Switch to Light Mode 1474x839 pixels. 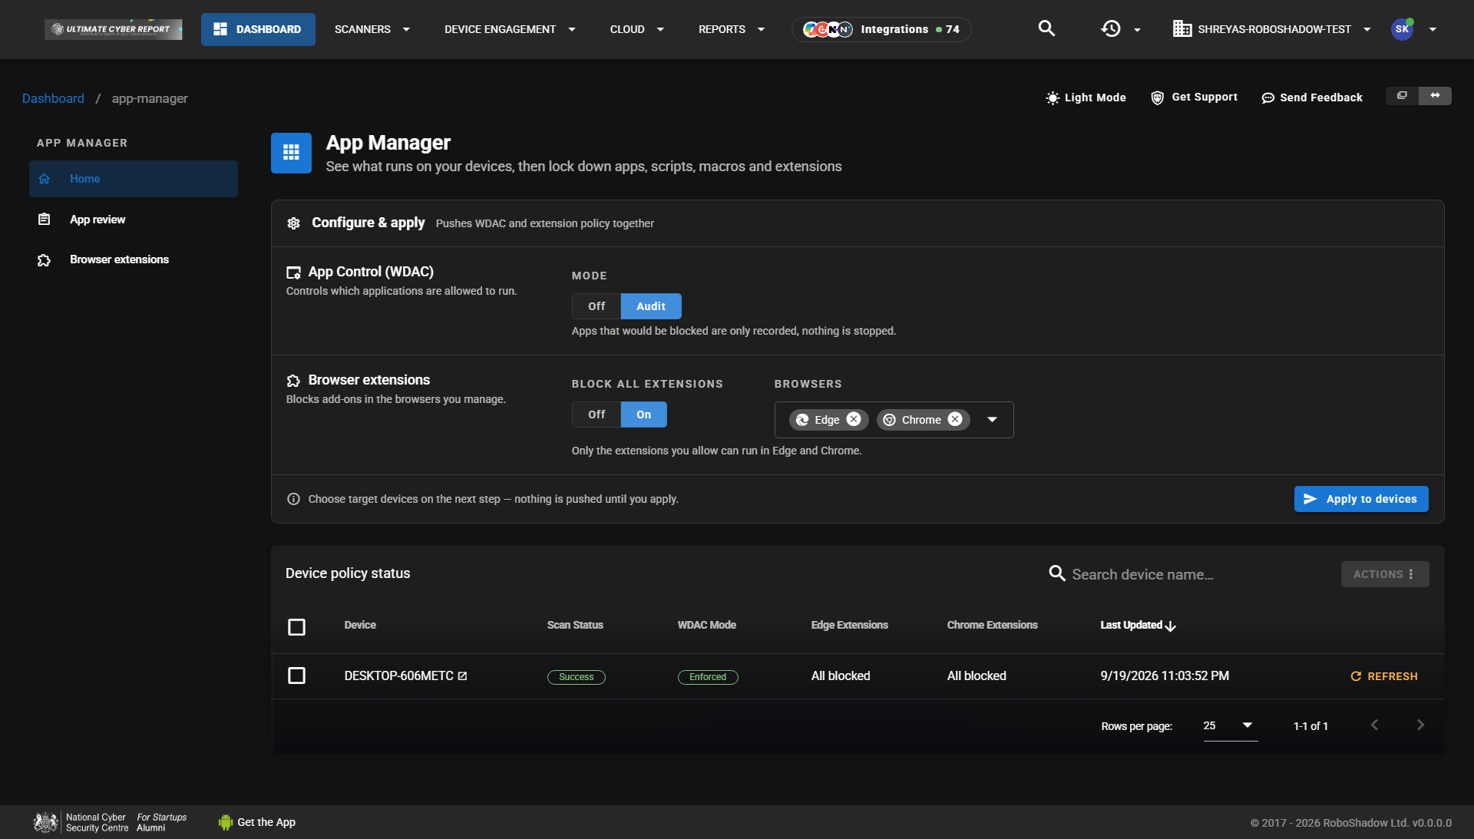pyautogui.click(x=1086, y=97)
